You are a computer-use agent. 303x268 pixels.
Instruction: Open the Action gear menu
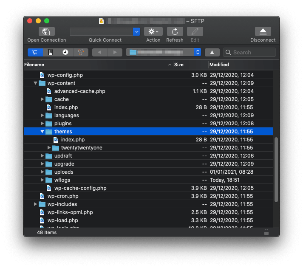(x=153, y=31)
